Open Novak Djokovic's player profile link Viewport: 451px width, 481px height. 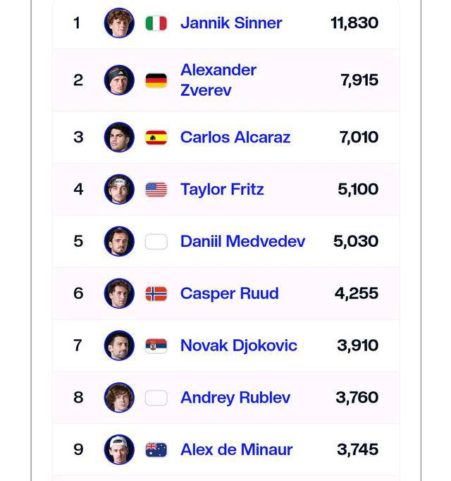[x=239, y=346]
